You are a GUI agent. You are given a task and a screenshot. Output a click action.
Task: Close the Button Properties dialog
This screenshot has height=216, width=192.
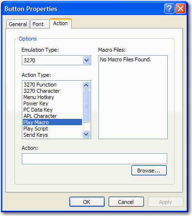(x=180, y=9)
